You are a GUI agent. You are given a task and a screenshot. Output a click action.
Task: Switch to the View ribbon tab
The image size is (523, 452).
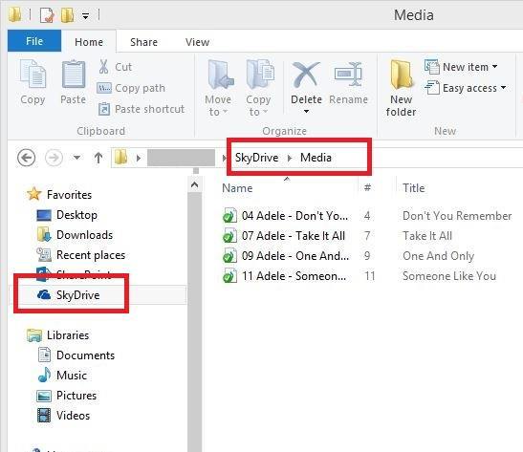[x=198, y=42]
